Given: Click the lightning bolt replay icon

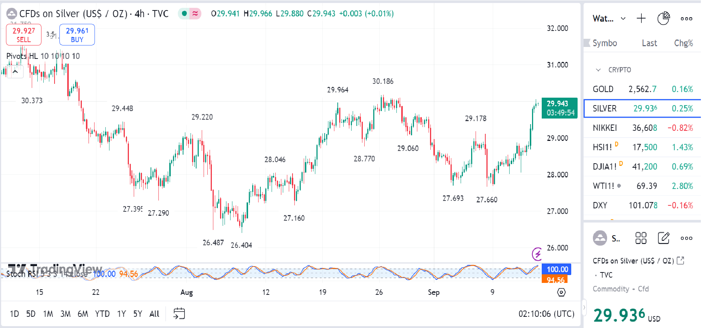Looking at the screenshot, I should click(x=537, y=254).
